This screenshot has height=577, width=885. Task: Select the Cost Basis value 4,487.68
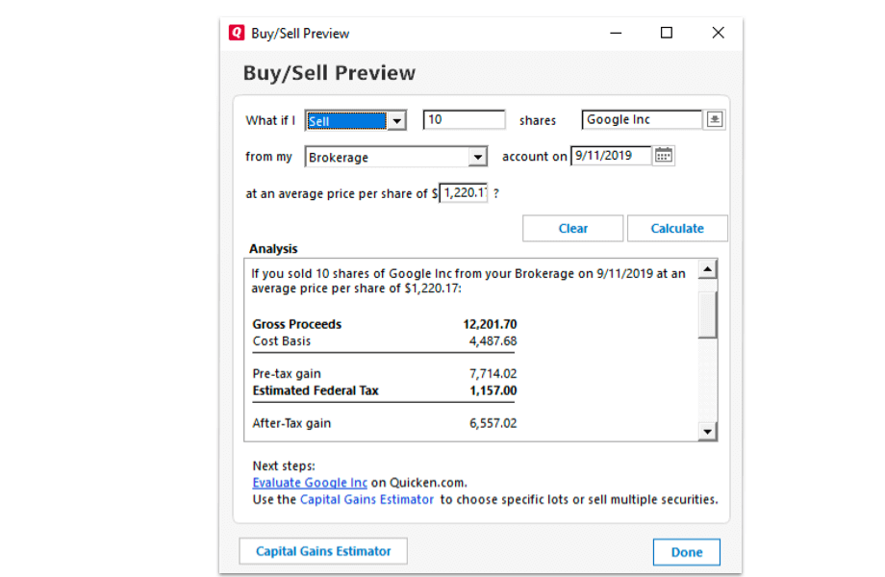(x=493, y=341)
